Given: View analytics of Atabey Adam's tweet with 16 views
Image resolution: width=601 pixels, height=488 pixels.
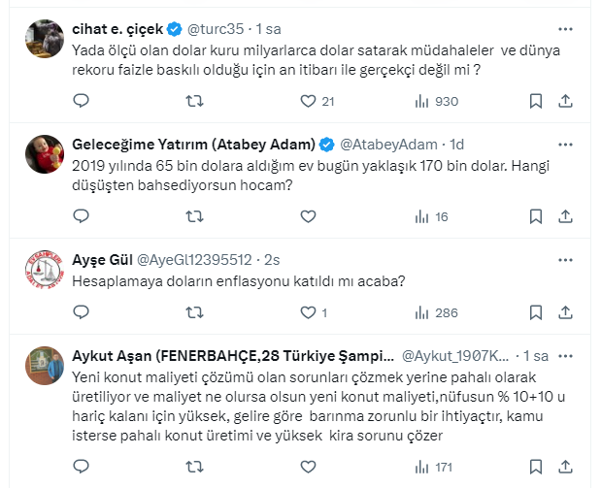Looking at the screenshot, I should (x=432, y=216).
